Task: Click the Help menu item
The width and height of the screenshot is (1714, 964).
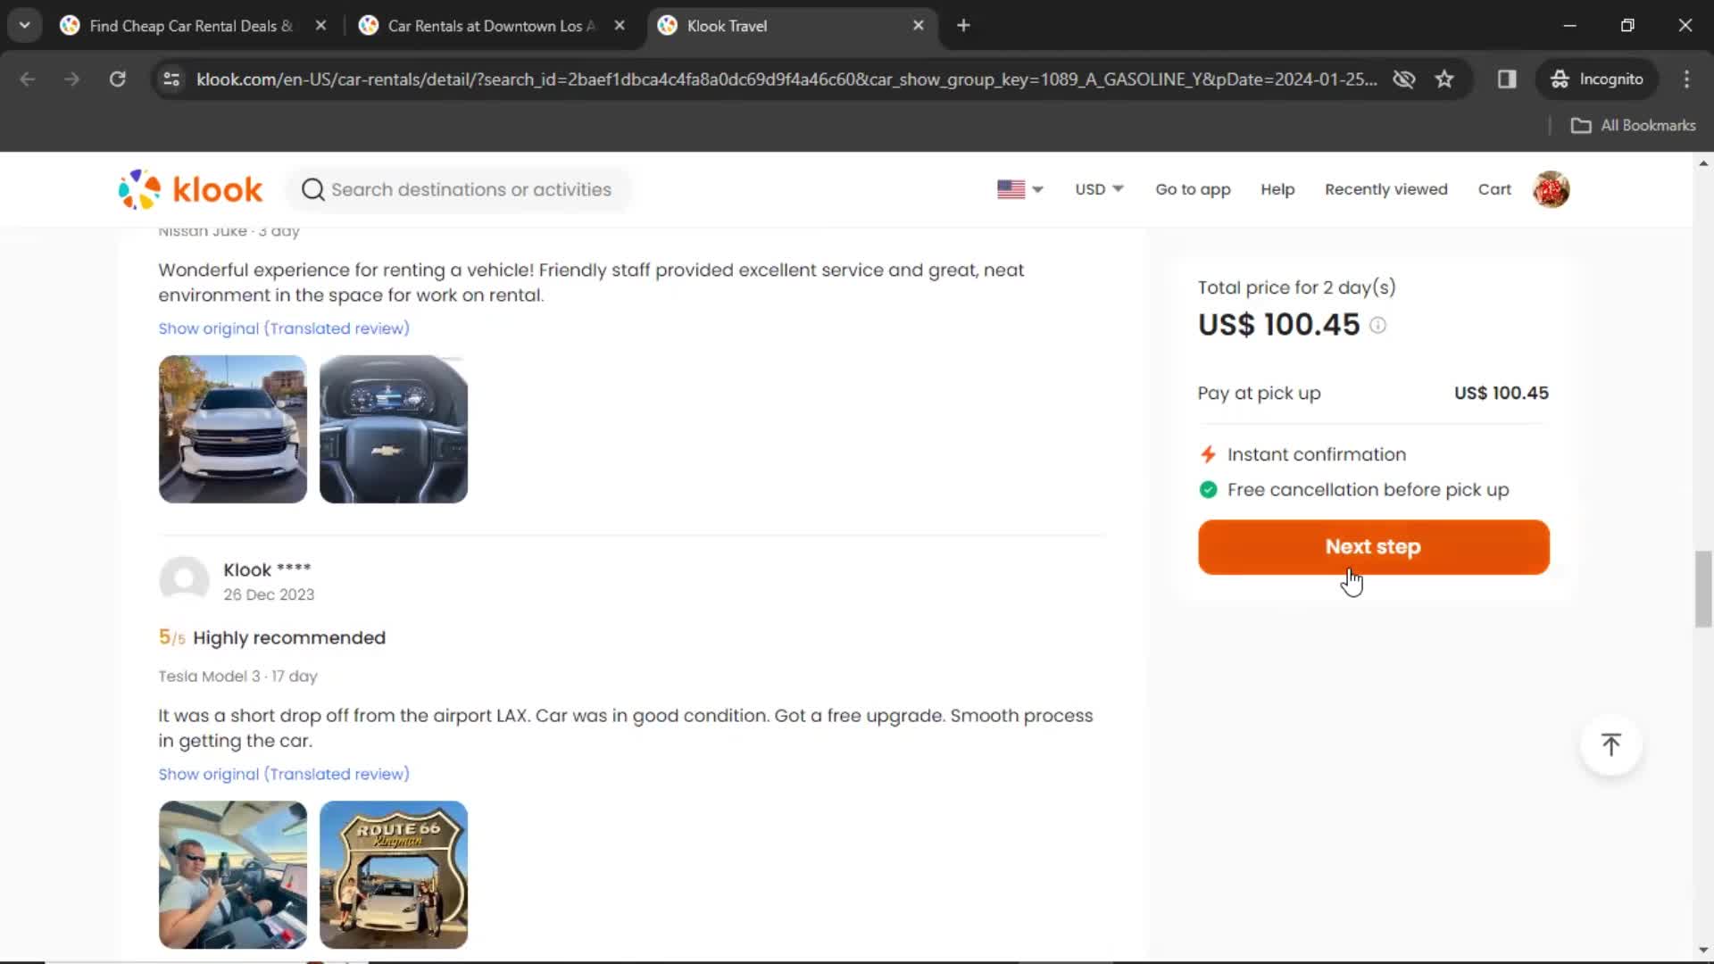Action: tap(1277, 189)
